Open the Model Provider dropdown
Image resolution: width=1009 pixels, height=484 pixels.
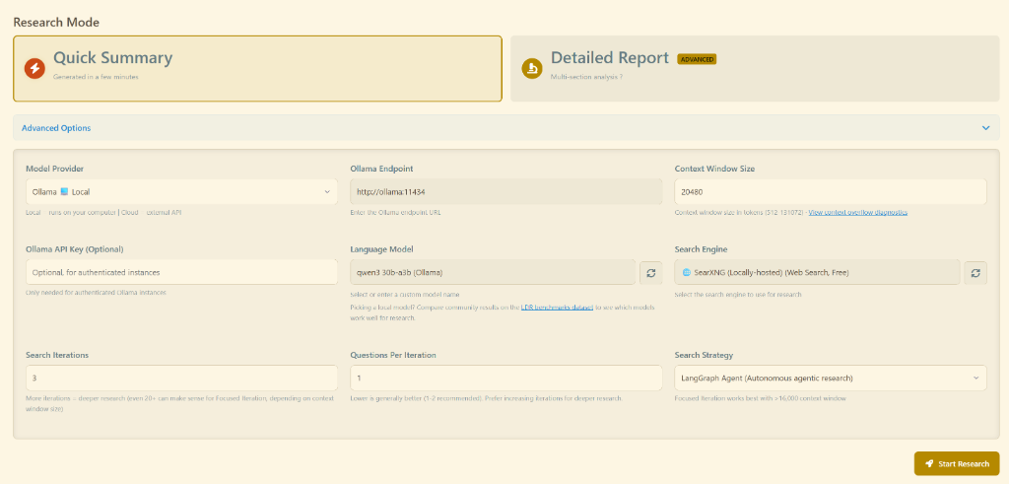pyautogui.click(x=181, y=192)
